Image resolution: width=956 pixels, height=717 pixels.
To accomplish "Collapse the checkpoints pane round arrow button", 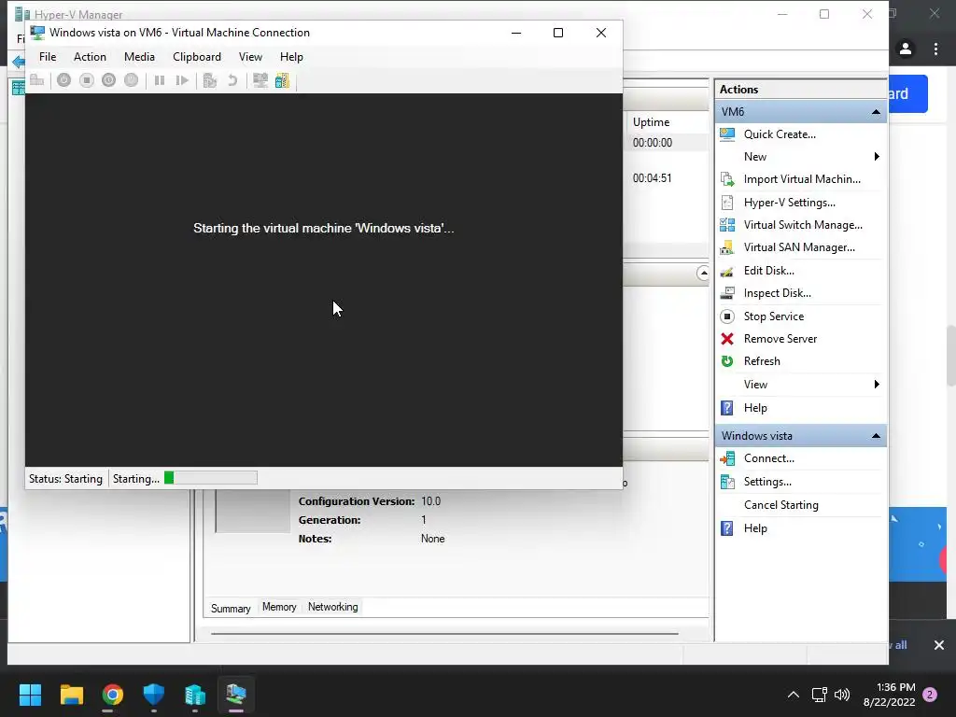I will [x=703, y=274].
